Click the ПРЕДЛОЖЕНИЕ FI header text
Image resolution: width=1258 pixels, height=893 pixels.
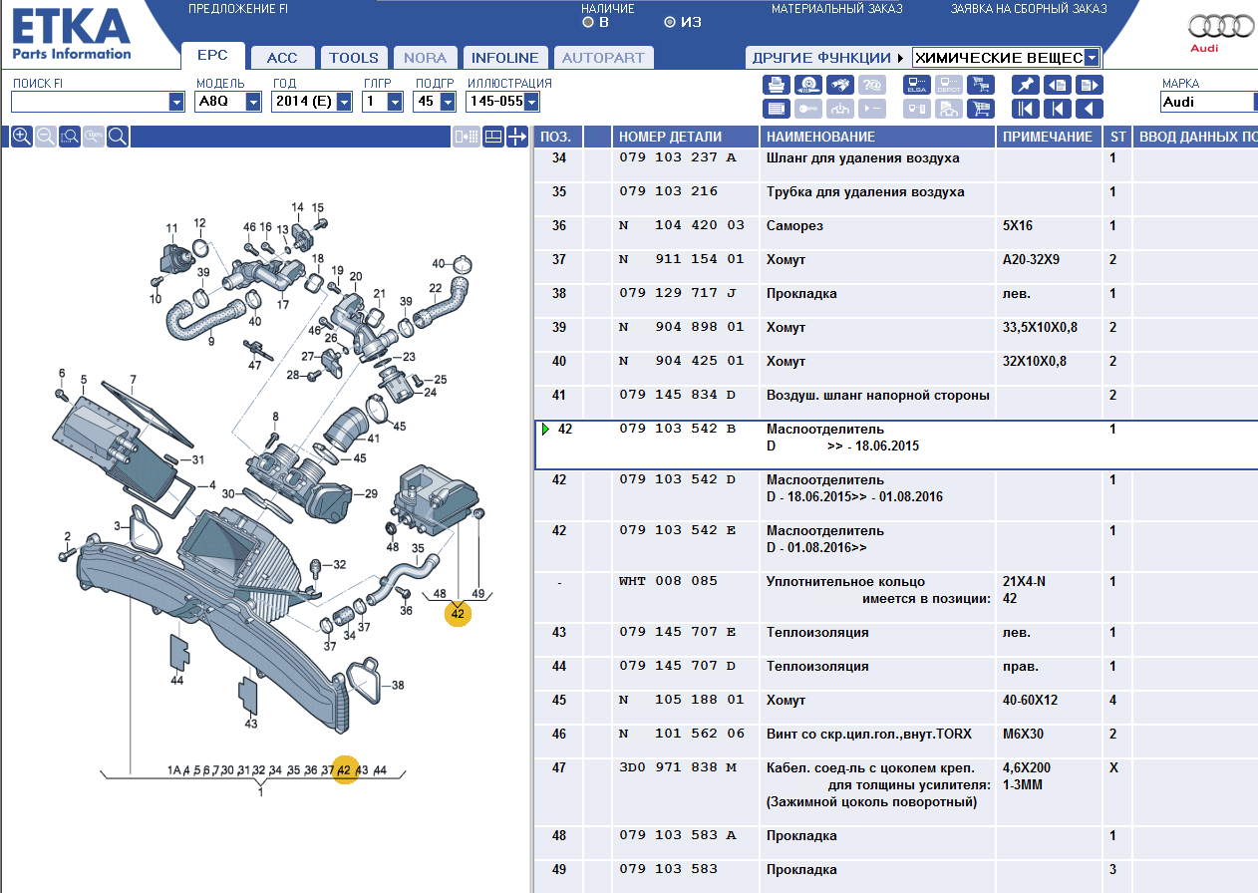tap(238, 9)
